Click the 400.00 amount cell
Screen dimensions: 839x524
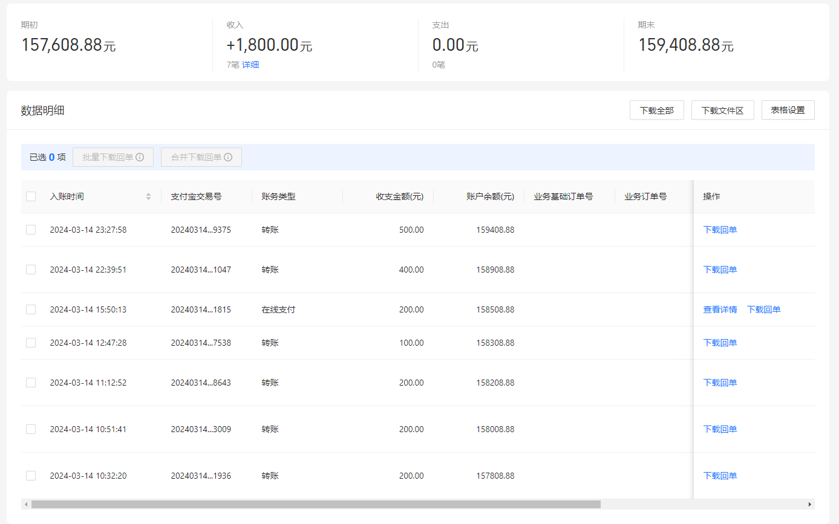coord(411,270)
